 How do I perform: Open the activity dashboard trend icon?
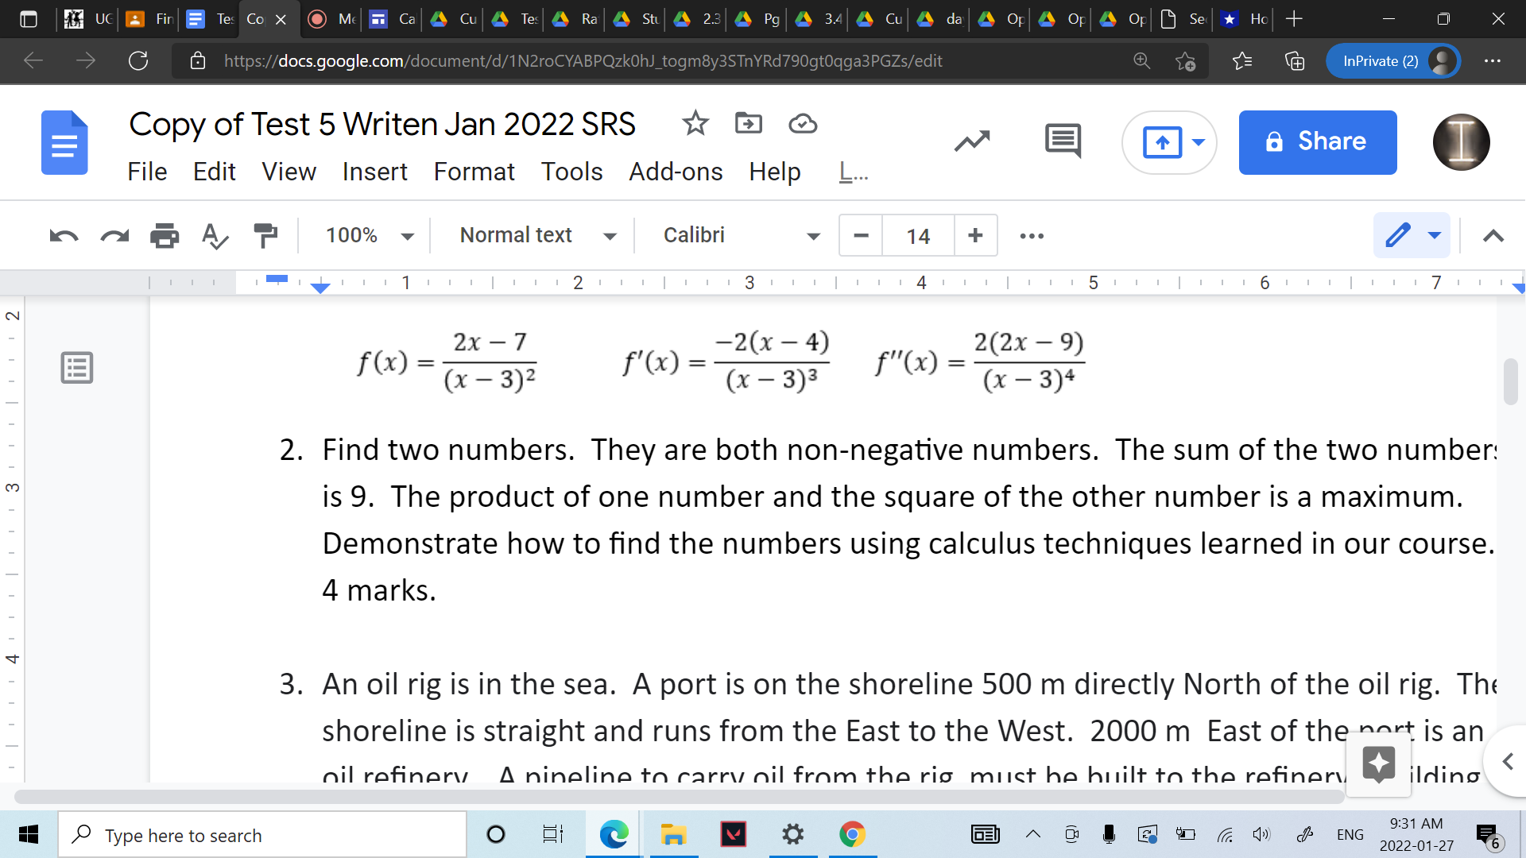tap(972, 141)
